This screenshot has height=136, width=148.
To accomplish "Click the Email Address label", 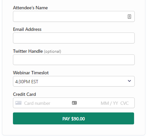I will pyautogui.click(x=27, y=29).
